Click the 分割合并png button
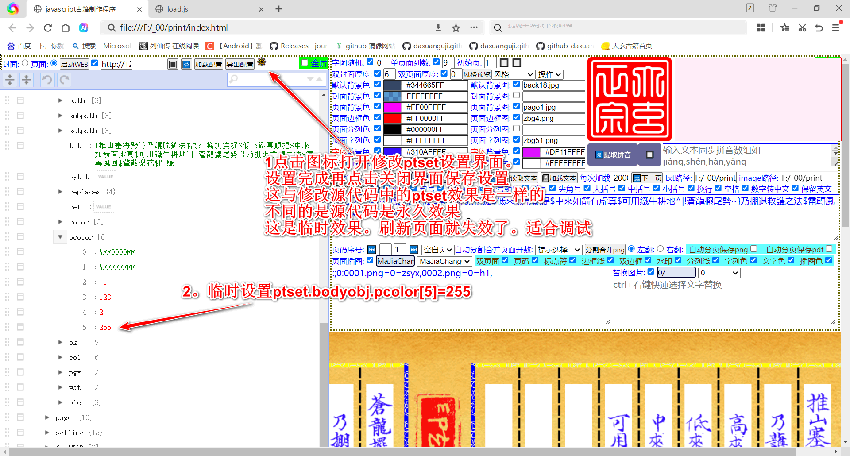The width and height of the screenshot is (850, 456). (605, 249)
